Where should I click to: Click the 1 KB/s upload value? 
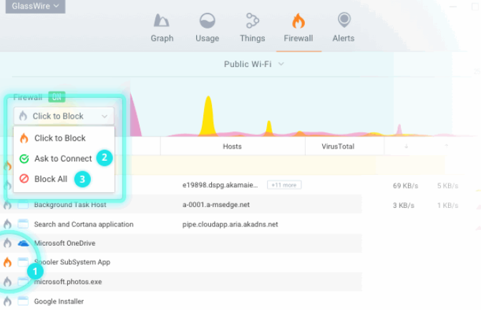[447, 205]
